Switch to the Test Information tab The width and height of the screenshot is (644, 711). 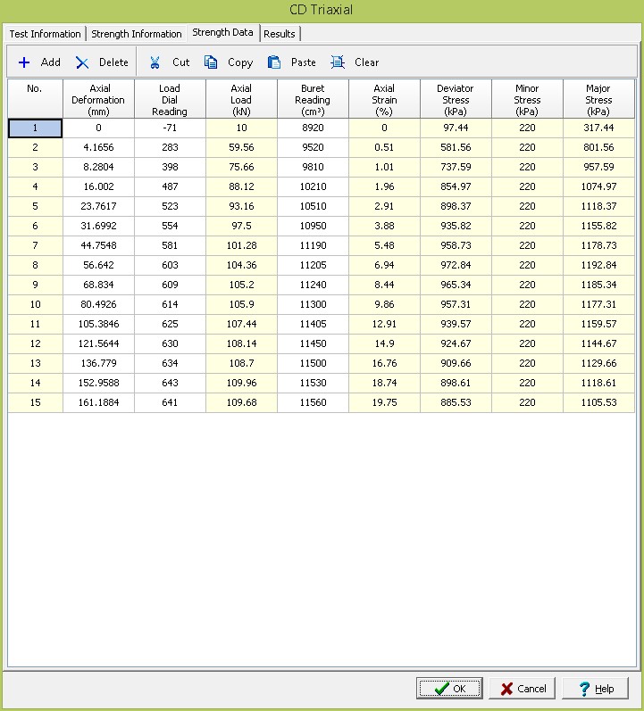[45, 34]
